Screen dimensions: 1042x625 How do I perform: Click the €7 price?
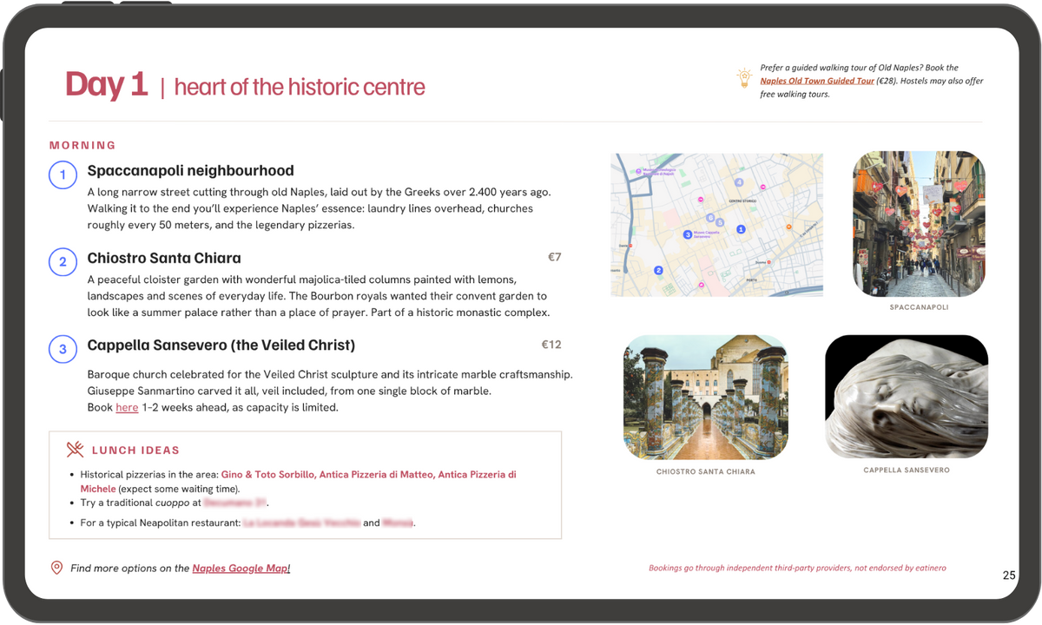point(555,257)
